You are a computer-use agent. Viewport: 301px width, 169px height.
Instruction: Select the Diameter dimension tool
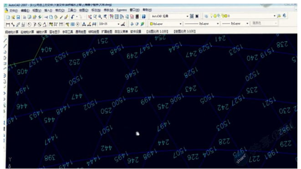[x=39, y=25]
